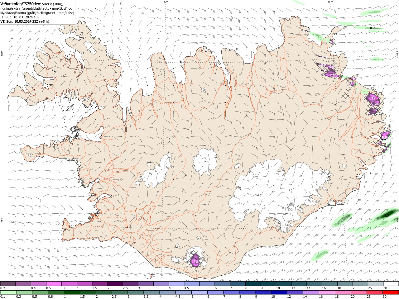
Task: Select the light pink 16 rain legend swatch
Action: click(x=327, y=292)
